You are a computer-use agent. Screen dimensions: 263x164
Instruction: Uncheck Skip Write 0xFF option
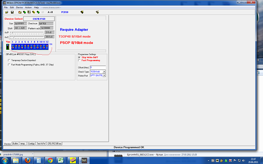click(79, 57)
